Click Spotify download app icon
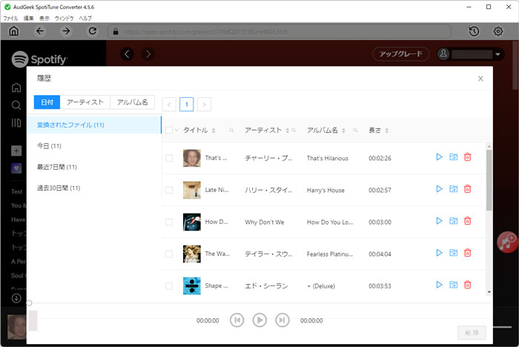The image size is (519, 347). 16,298
